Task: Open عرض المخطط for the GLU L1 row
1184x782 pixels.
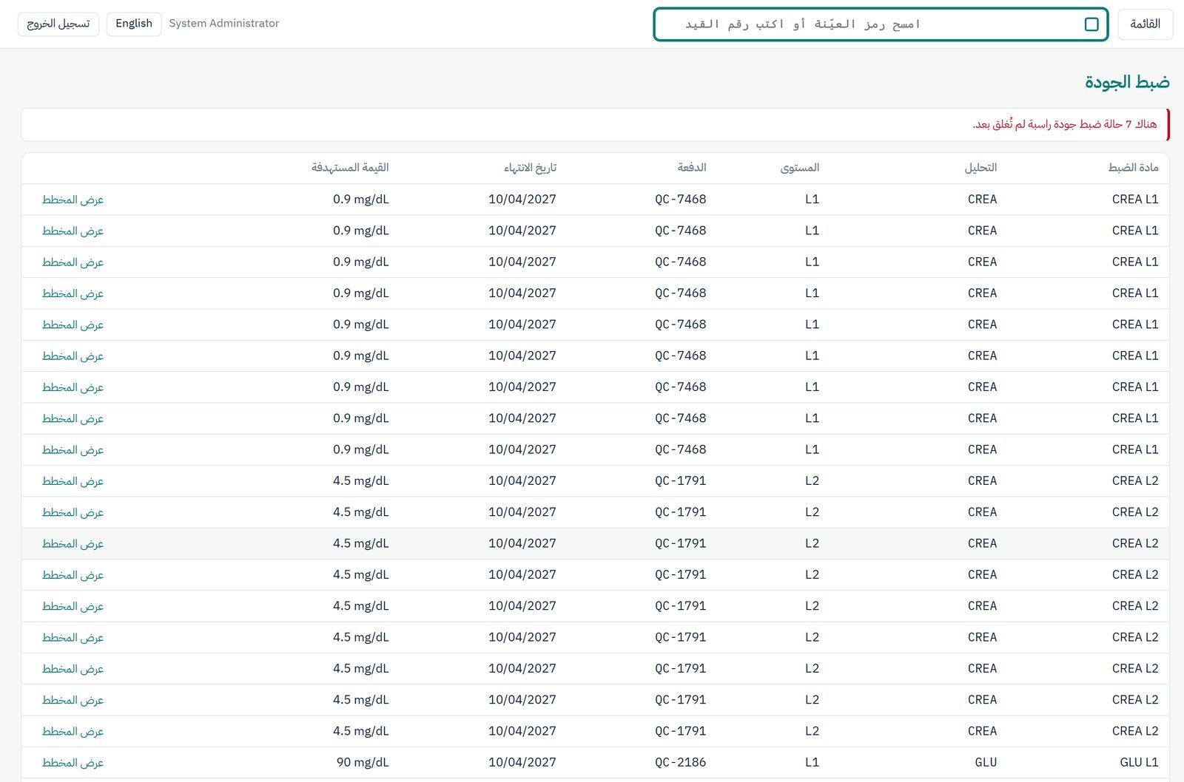Action: pos(73,763)
